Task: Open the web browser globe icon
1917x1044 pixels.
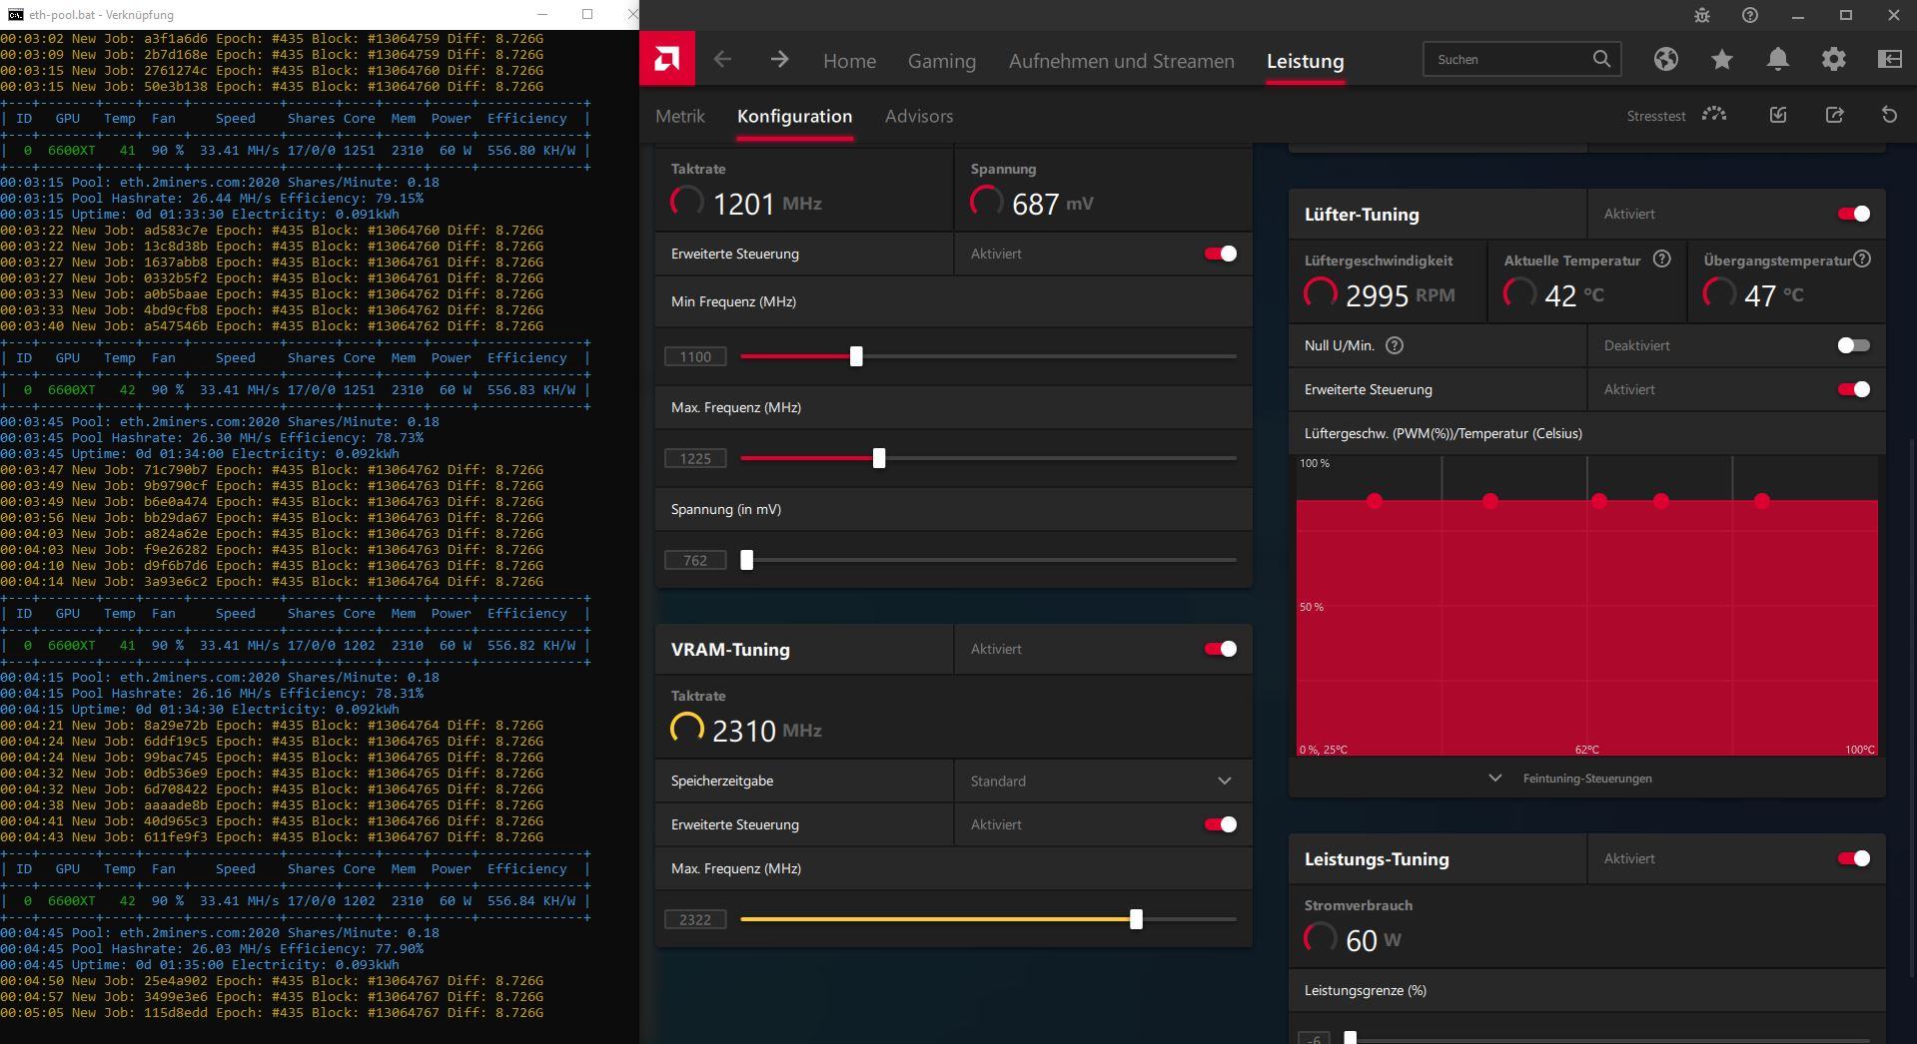Action: tap(1665, 59)
